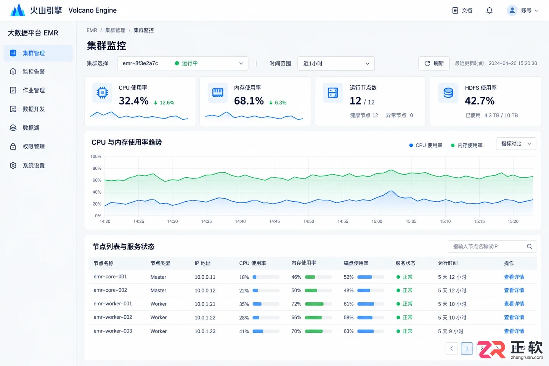Click the 集群管理 sidebar icon

click(x=13, y=53)
